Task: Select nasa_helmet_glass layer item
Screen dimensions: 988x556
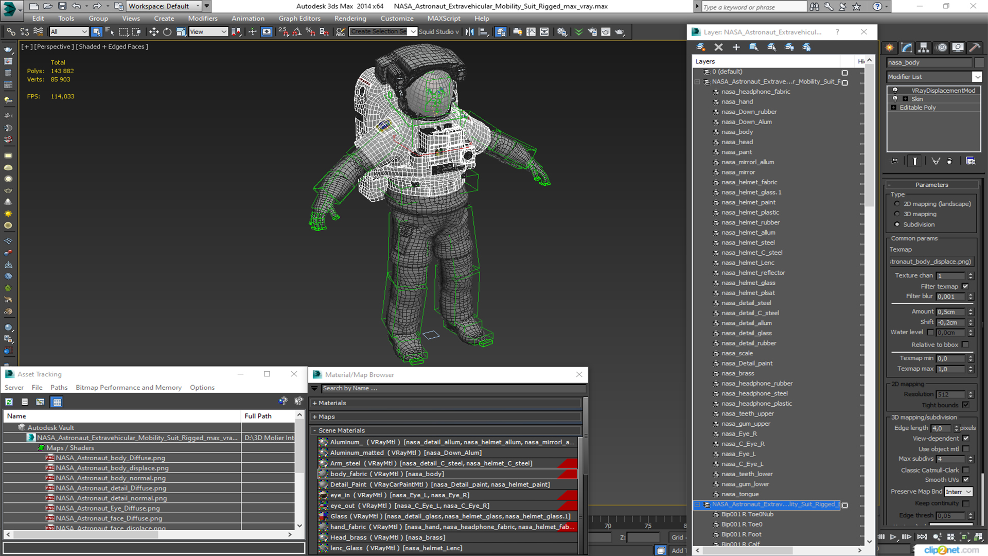Action: 748,283
